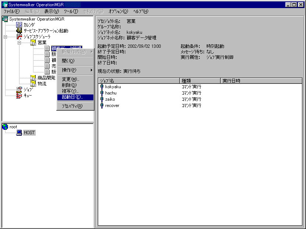Click the HOST computer icon
Screen dimensions: 306x229
click(x=19, y=133)
